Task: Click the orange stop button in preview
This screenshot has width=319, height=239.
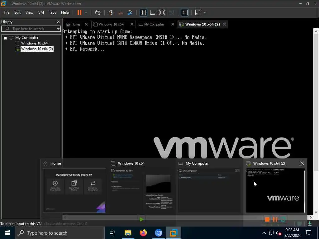Action: 267,219
